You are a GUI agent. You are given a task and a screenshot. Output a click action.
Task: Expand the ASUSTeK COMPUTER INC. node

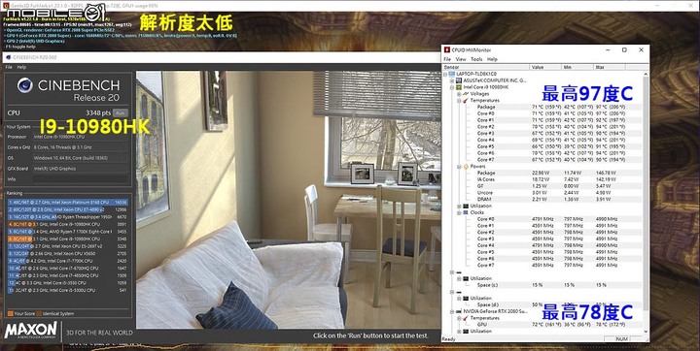tap(452, 80)
